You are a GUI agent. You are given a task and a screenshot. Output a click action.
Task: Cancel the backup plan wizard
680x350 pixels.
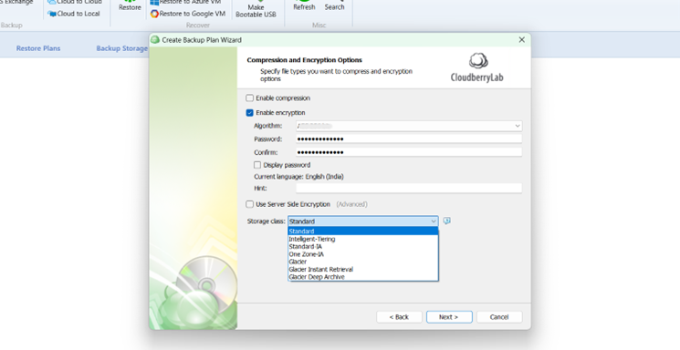pos(499,317)
